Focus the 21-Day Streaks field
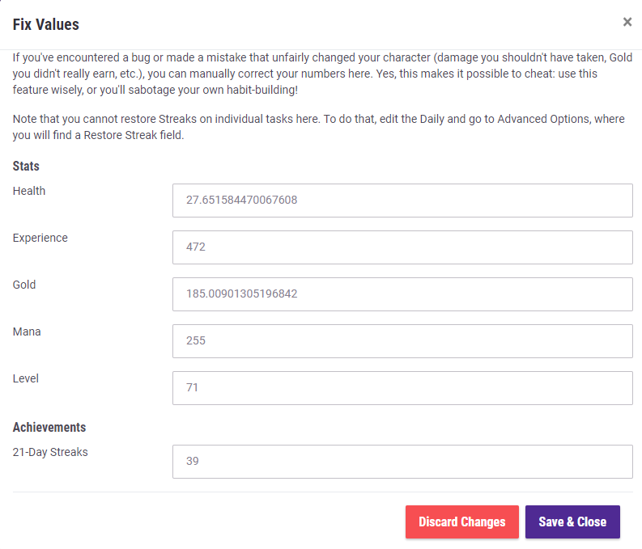 pos(402,462)
